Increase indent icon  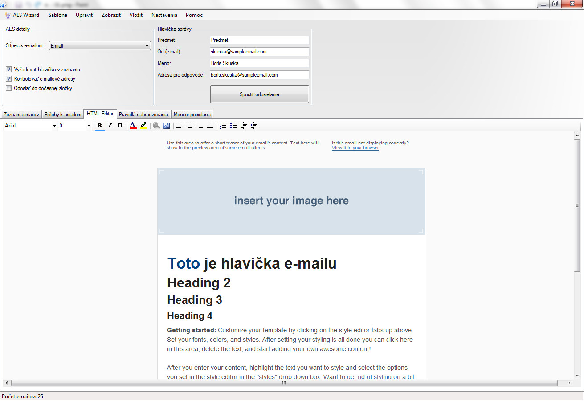[254, 126]
